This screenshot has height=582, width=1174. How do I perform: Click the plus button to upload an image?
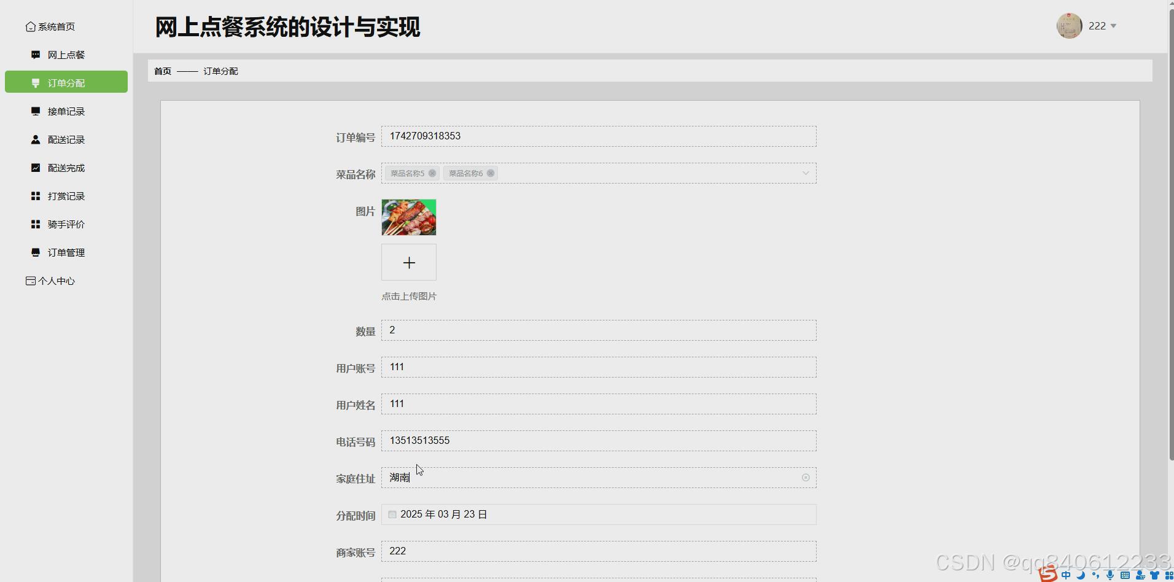[408, 262]
